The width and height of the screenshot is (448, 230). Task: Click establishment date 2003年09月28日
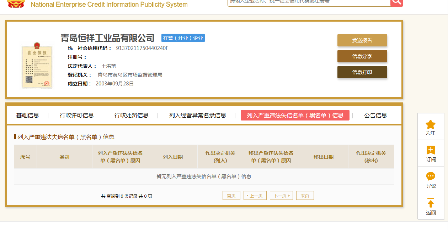[x=115, y=84]
